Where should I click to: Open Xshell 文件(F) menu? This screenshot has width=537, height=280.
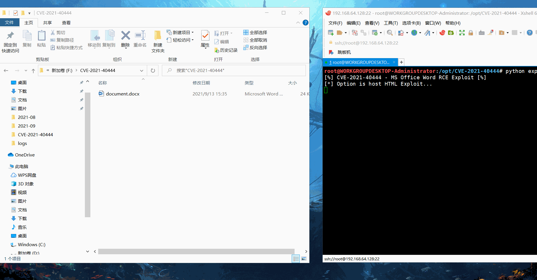(x=335, y=23)
